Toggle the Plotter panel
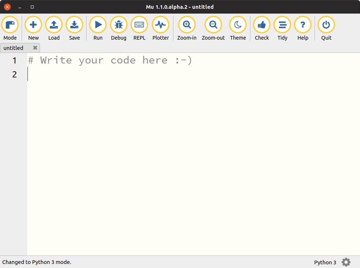 tap(161, 28)
